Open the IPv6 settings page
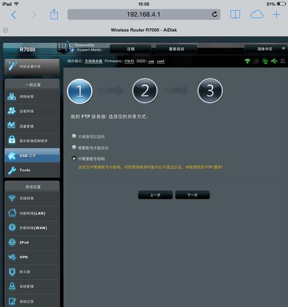 point(32,242)
